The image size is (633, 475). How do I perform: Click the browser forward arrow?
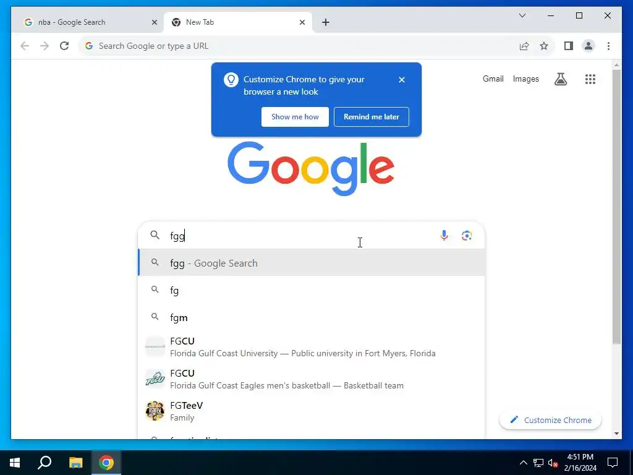45,46
